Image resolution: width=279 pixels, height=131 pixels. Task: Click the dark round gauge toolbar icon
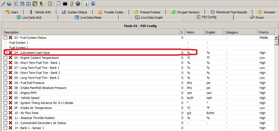pos(78,4)
